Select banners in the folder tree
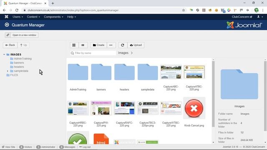This screenshot has height=150, width=267. [19, 62]
